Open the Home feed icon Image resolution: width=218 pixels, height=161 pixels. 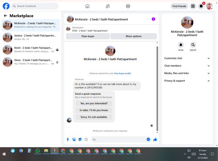coord(87,6)
